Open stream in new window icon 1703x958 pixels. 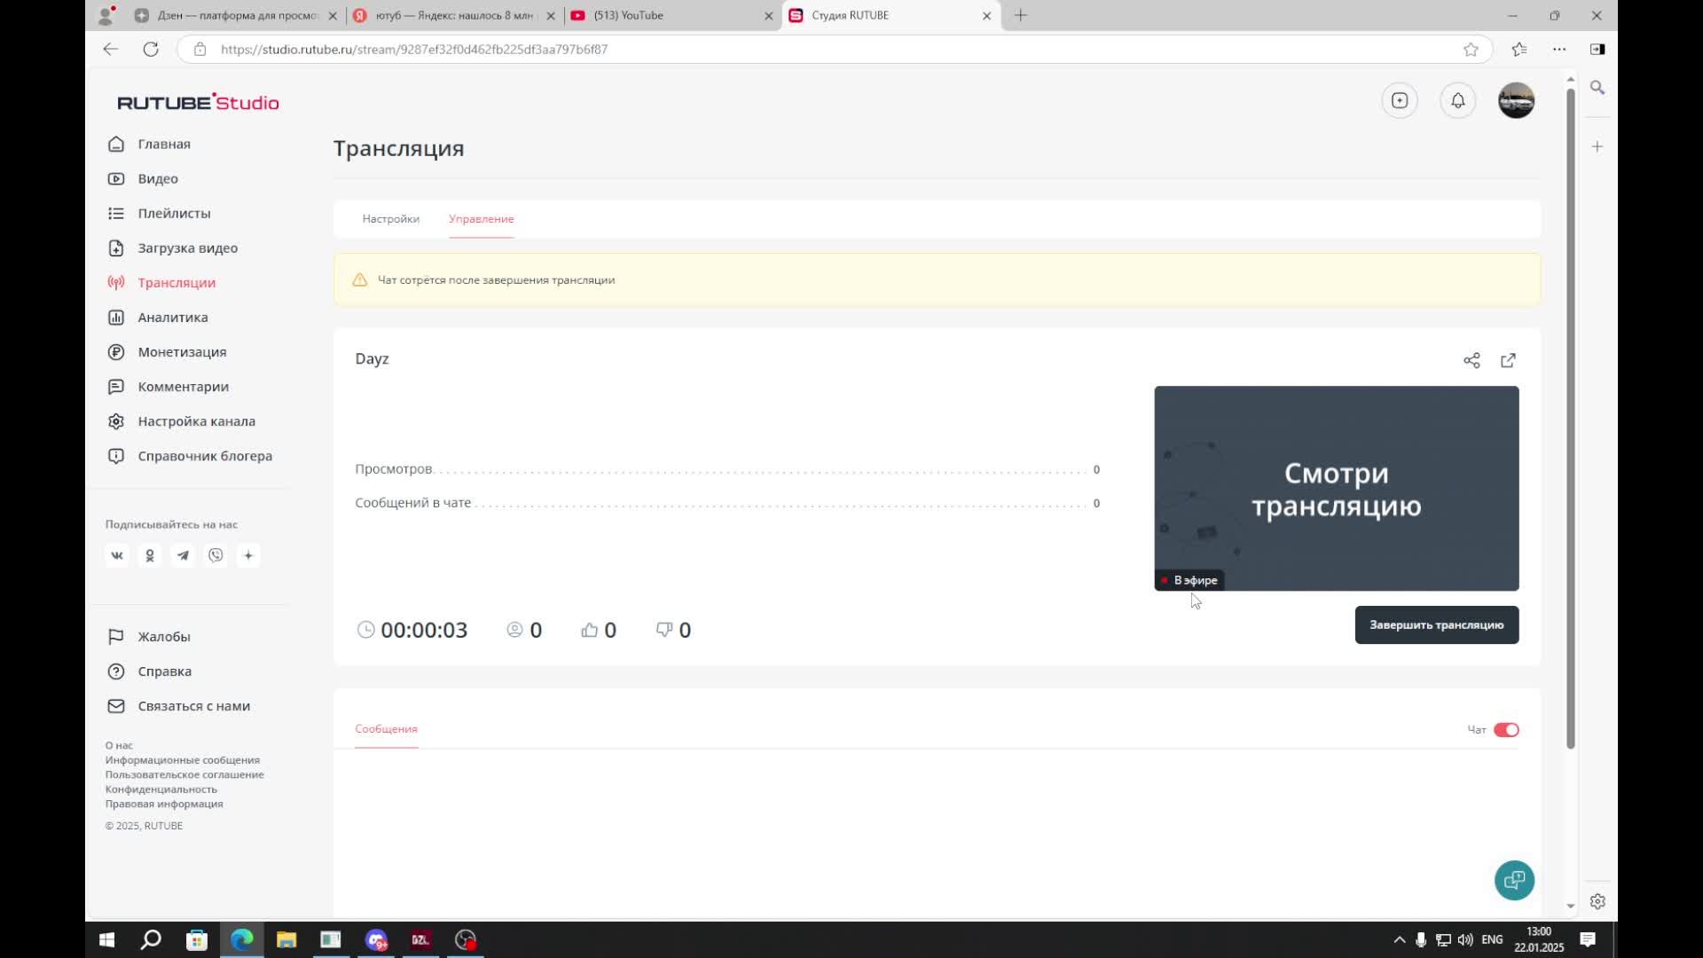[1508, 360]
